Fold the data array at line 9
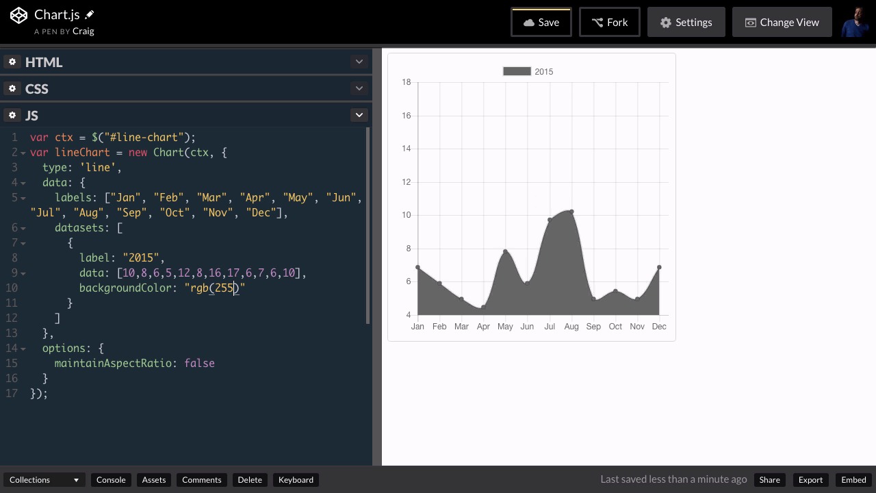This screenshot has height=493, width=876. [x=23, y=273]
